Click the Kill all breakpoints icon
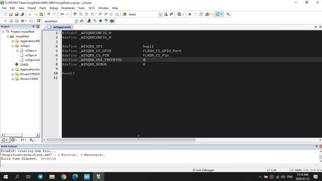Screen dimensions: 322x181 pyautogui.click(x=207, y=14)
